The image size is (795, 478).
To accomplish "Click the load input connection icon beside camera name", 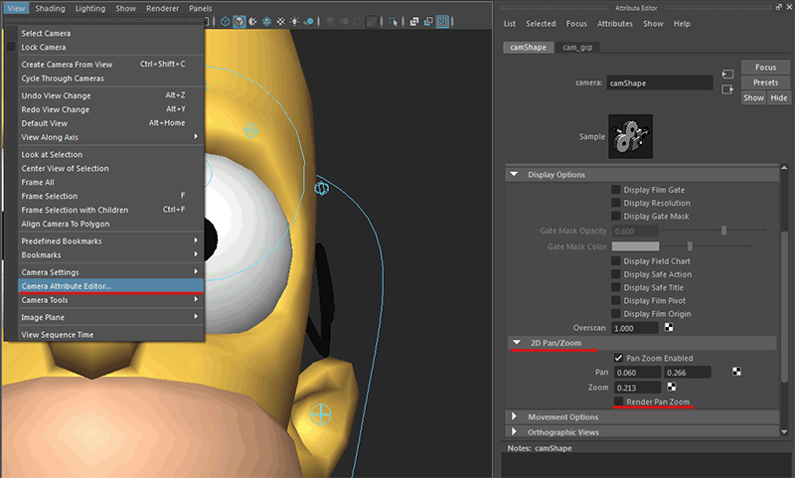I will (x=727, y=74).
